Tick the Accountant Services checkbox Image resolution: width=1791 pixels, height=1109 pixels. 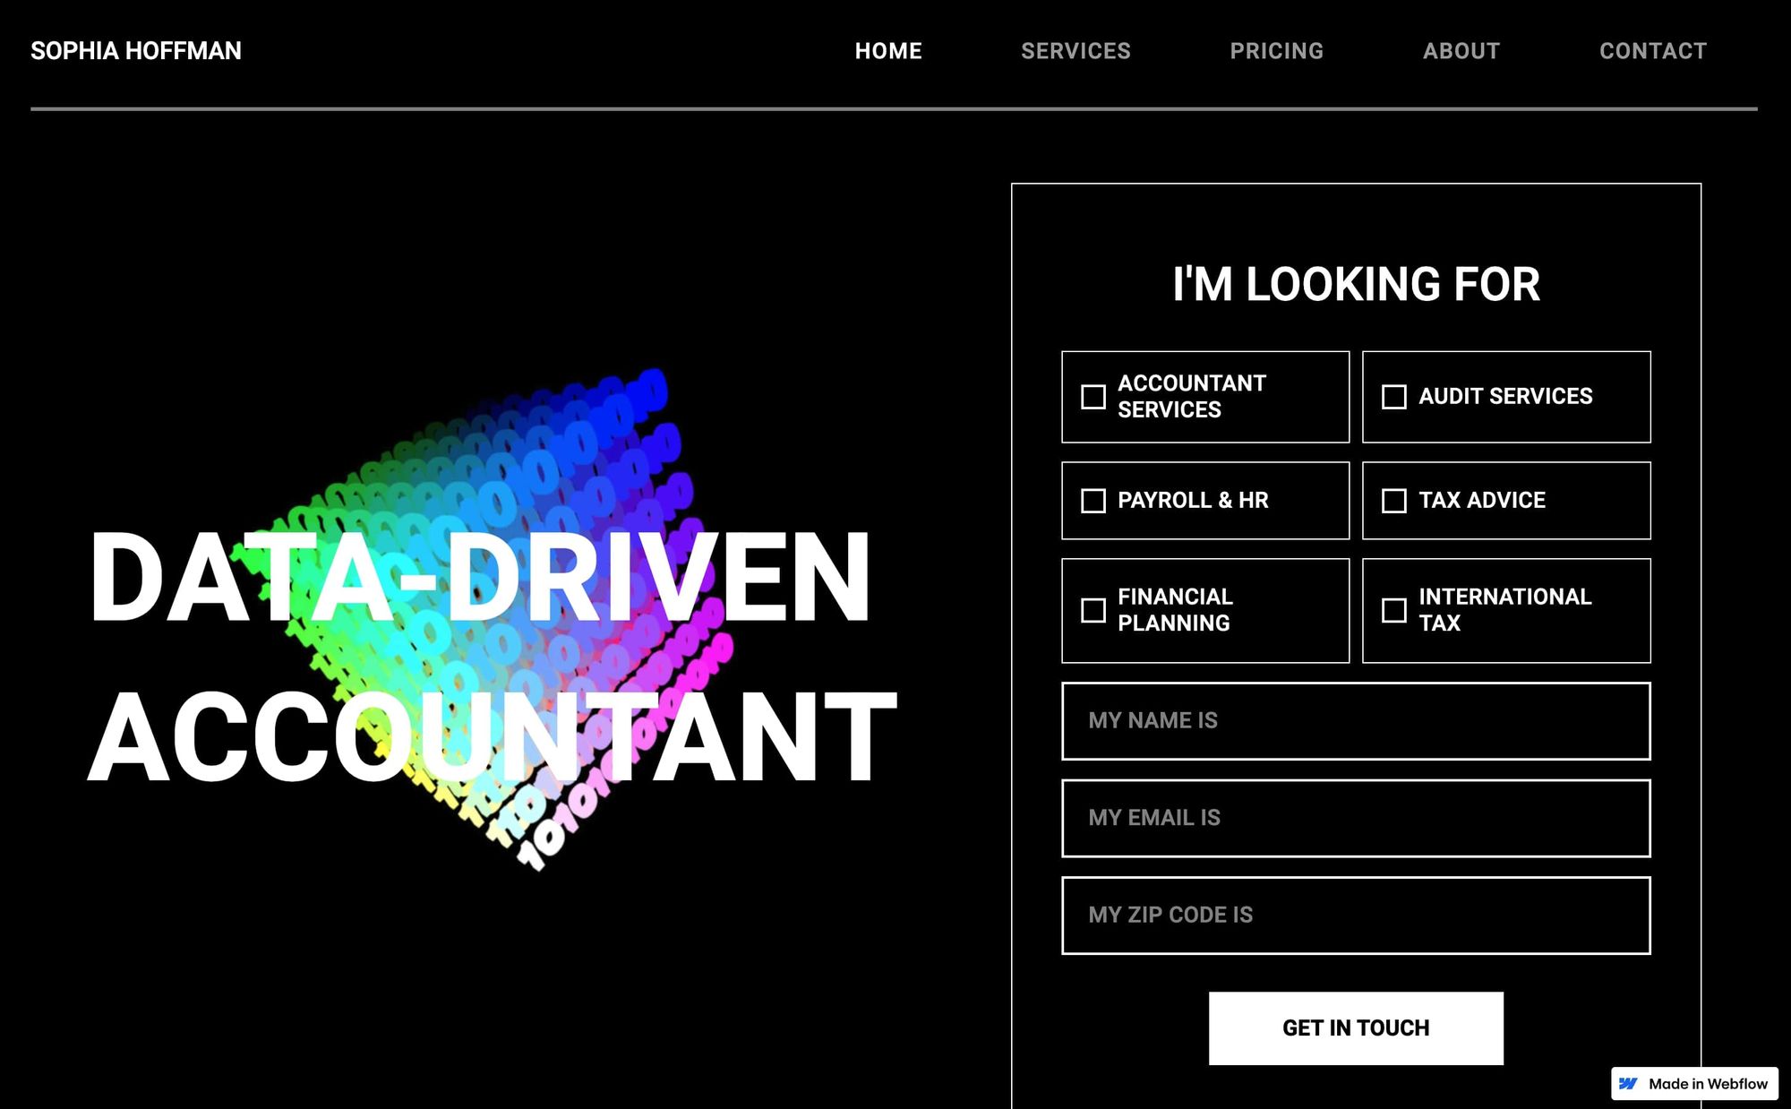pyautogui.click(x=1093, y=397)
